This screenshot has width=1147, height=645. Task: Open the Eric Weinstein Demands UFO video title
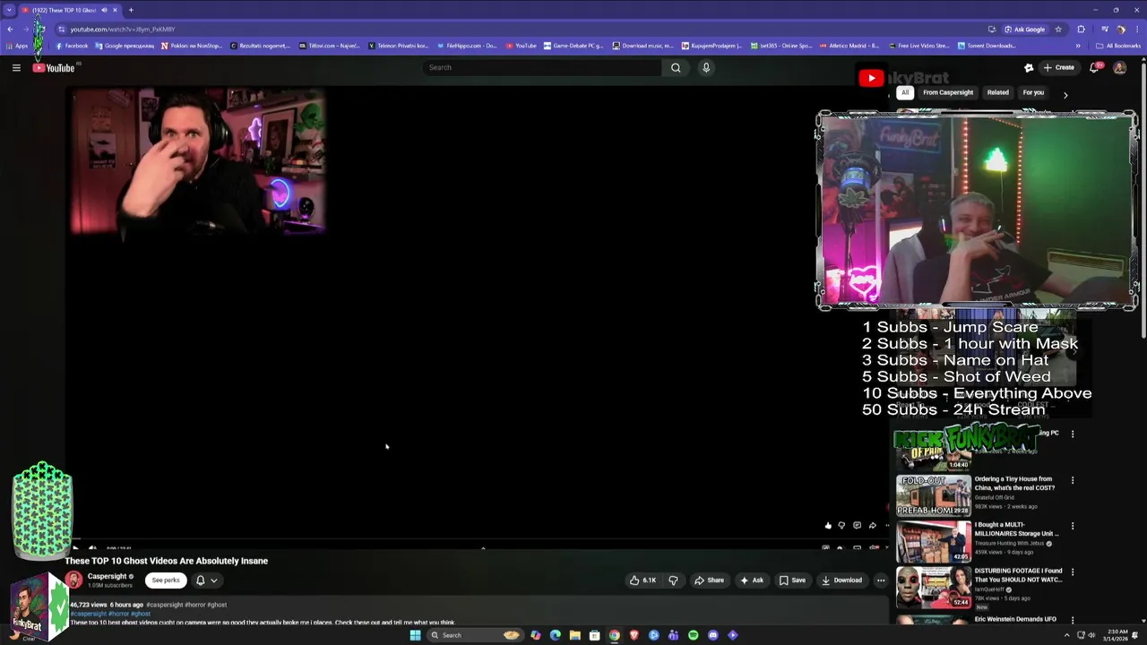pos(1015,619)
